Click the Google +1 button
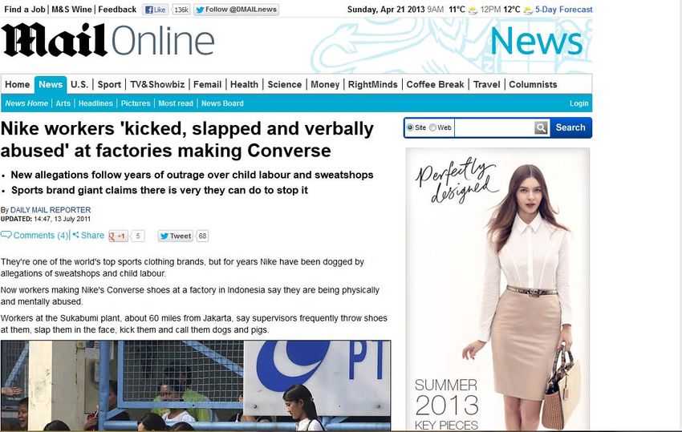 (x=118, y=236)
